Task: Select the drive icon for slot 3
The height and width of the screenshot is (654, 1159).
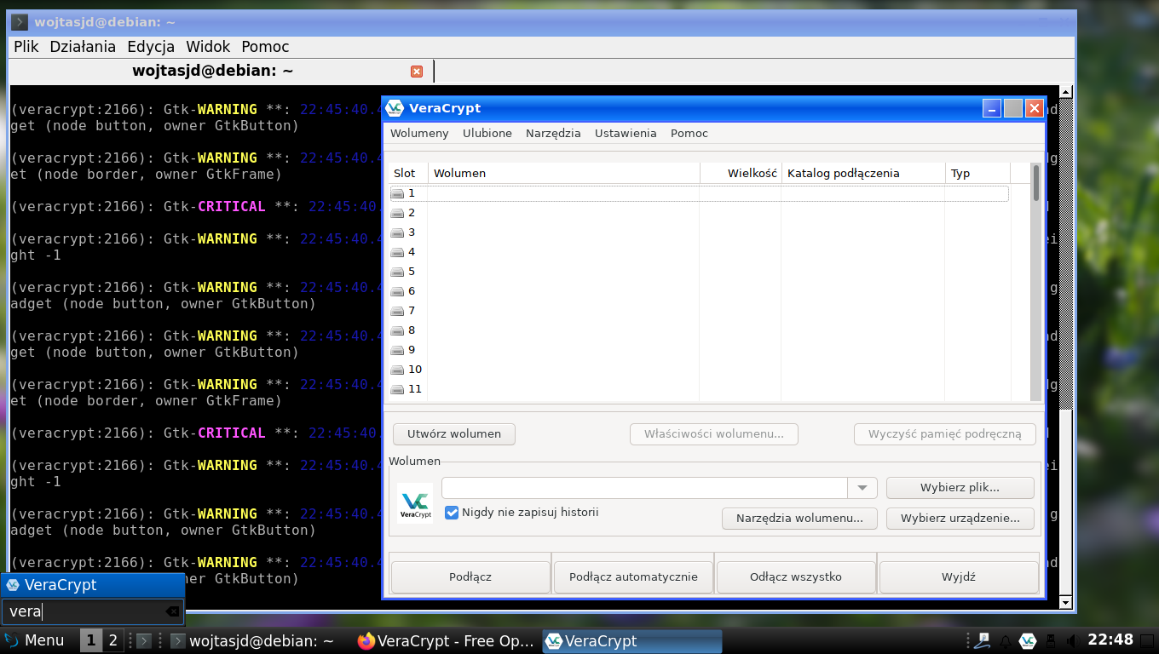Action: coord(397,232)
